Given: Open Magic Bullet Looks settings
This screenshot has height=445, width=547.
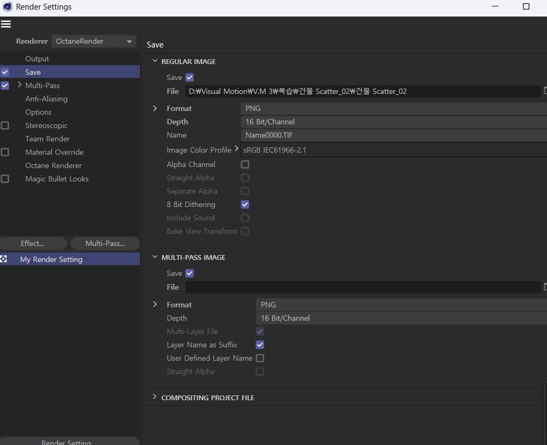Looking at the screenshot, I should (x=57, y=179).
